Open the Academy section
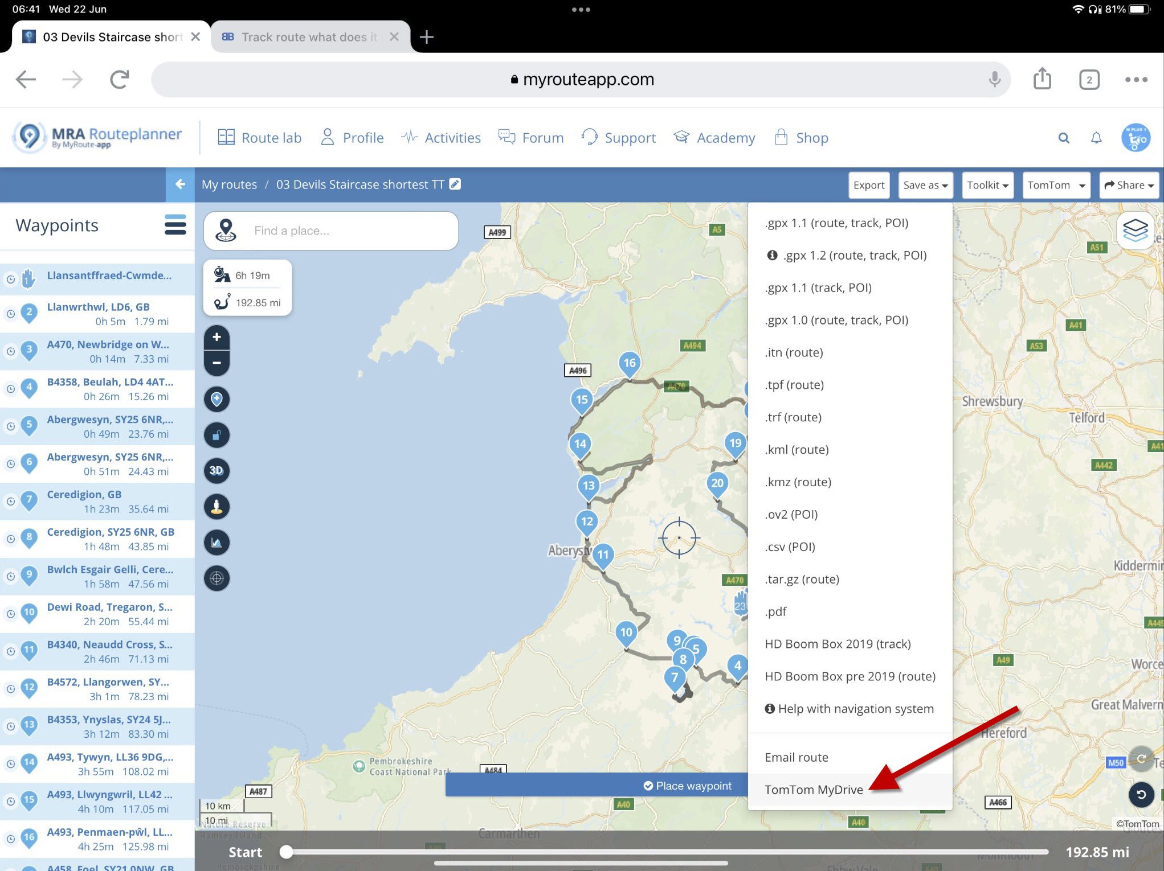Image resolution: width=1164 pixels, height=871 pixels. click(714, 138)
